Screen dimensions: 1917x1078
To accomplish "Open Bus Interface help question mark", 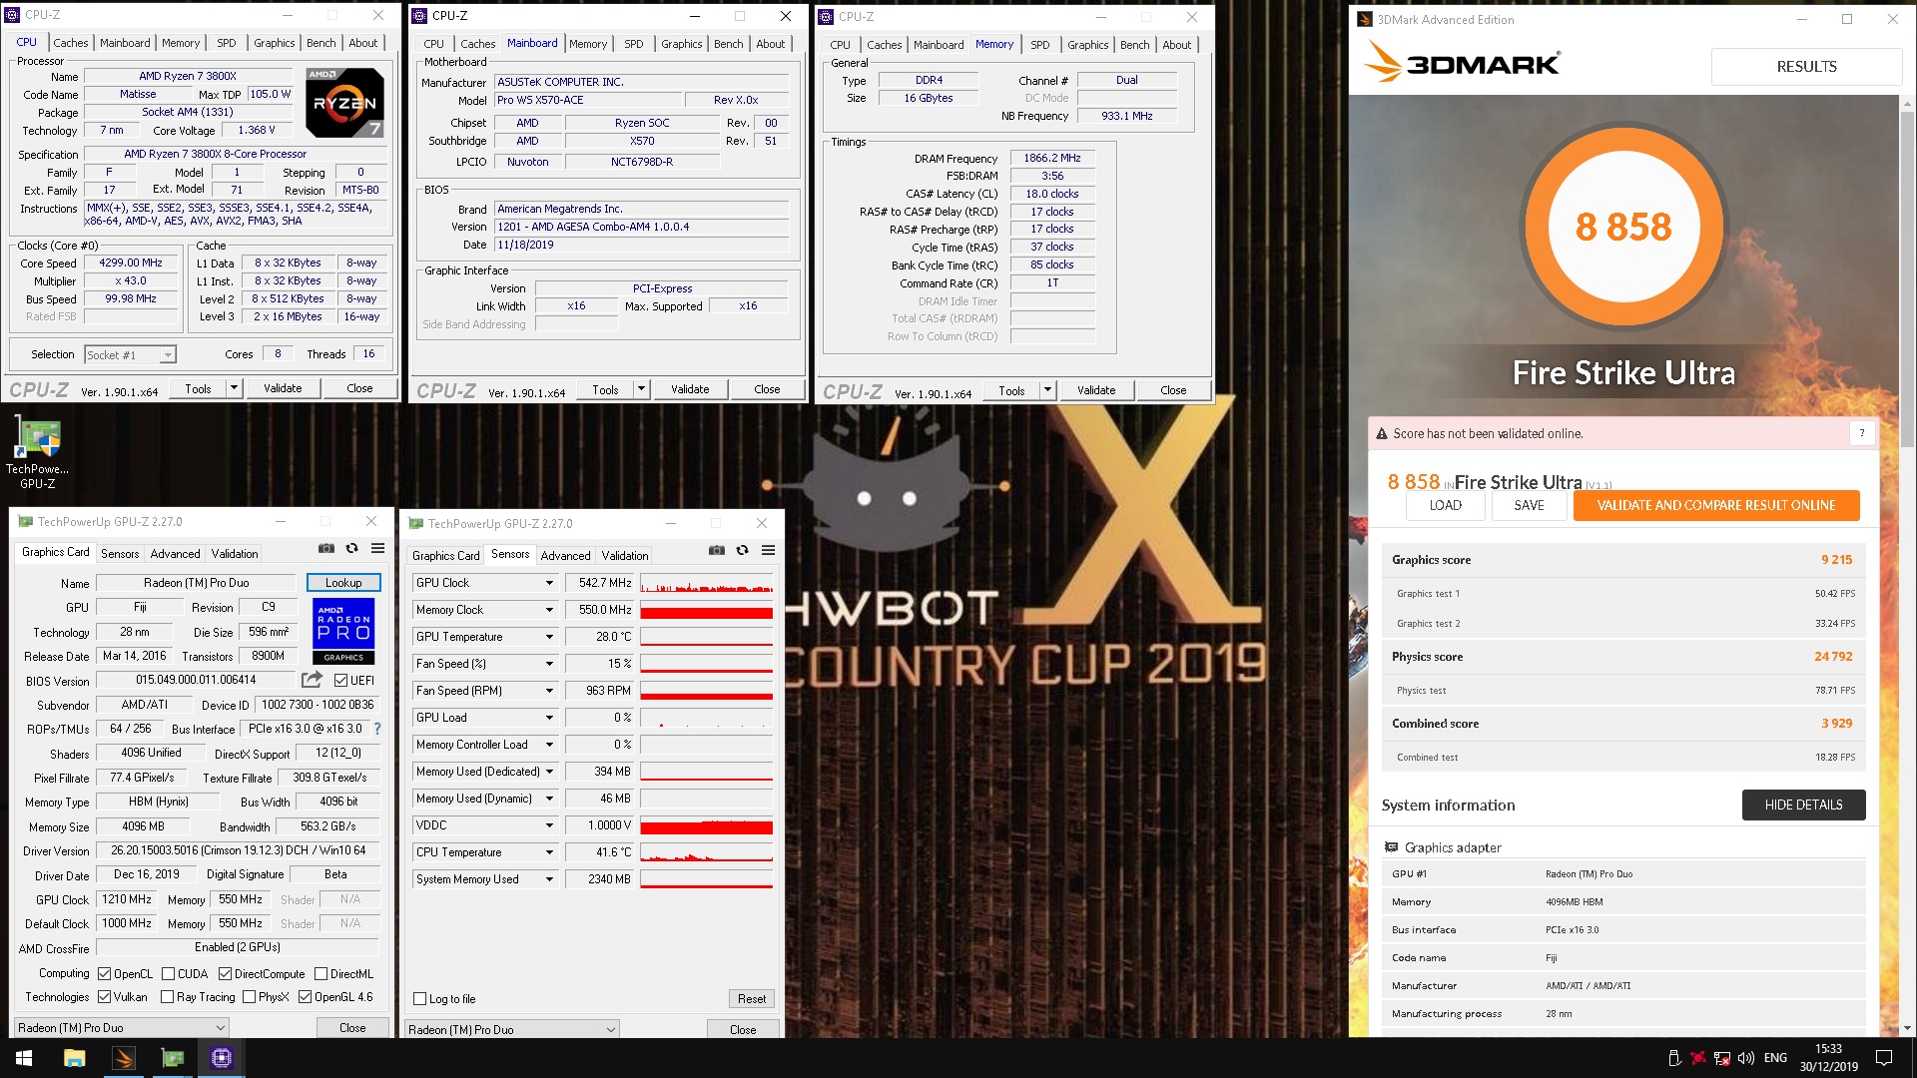I will (x=376, y=729).
